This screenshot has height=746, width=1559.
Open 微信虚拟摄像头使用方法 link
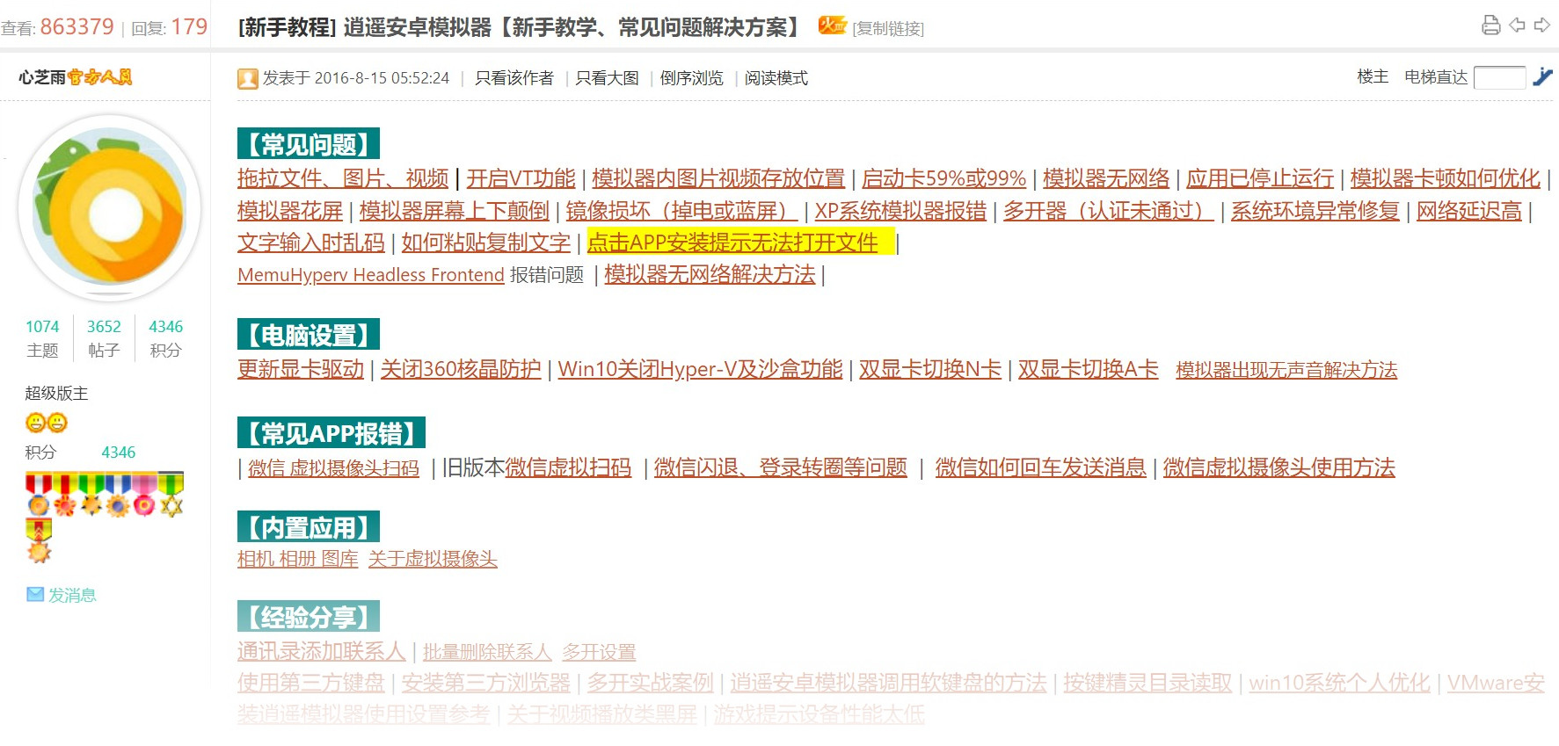click(x=1279, y=467)
